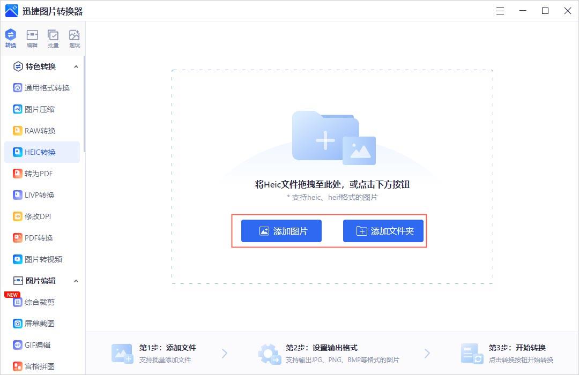579x375 pixels.
Task: Open the hamburger settings menu
Action: [x=500, y=11]
